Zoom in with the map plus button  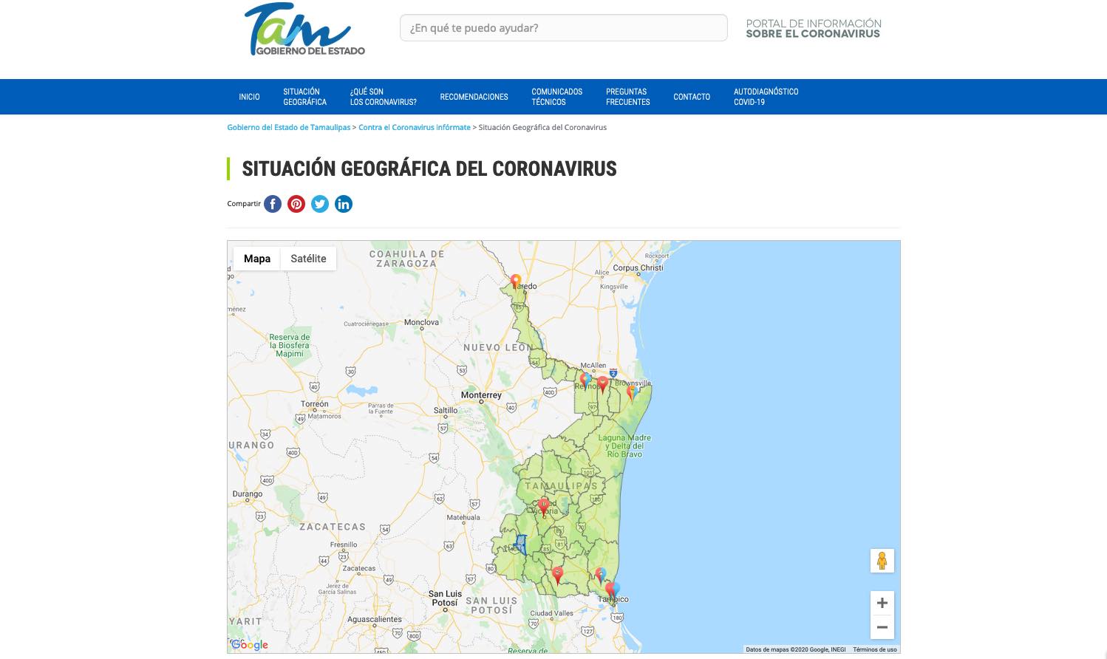882,603
